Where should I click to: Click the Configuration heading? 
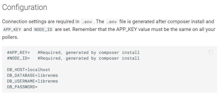tap(24, 7)
